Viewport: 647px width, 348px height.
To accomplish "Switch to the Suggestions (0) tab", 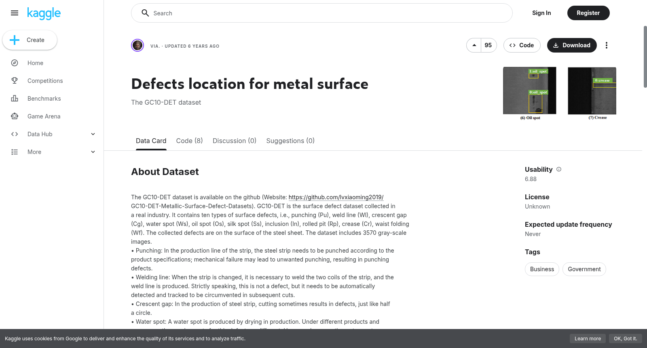I will (290, 141).
